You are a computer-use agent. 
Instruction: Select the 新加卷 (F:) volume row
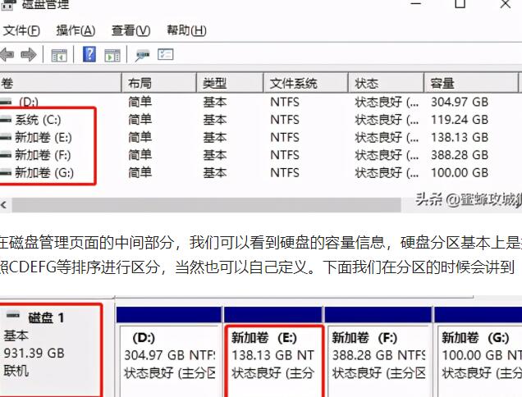click(x=259, y=155)
